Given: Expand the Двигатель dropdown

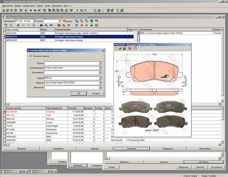Looking at the screenshot, I should pos(100,87).
